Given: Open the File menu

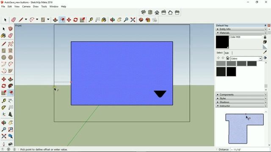Looking at the screenshot, I should coord(3,6).
